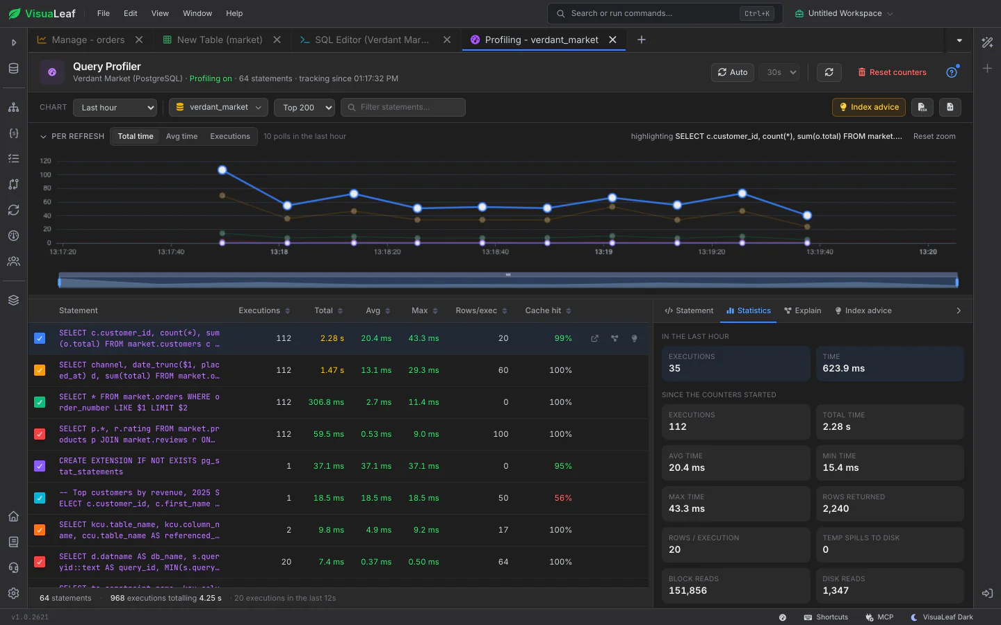The image size is (1001, 625).
Task: Click the save document icon next to Index advice
Action: [x=950, y=107]
